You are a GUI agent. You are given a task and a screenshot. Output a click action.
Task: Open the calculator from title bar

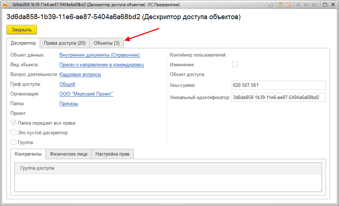280,5
